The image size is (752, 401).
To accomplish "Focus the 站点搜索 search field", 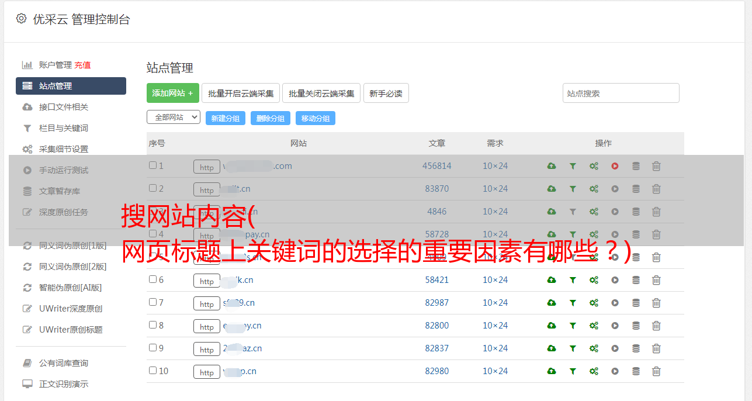I will [x=621, y=93].
